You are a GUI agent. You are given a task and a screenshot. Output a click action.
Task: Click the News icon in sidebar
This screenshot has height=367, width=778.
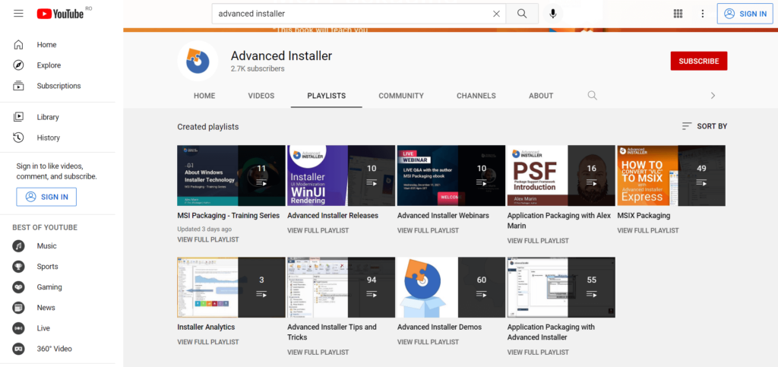coord(18,308)
